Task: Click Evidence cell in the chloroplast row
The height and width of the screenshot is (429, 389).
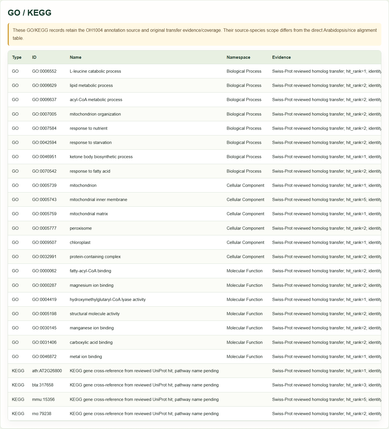Action: (327, 242)
